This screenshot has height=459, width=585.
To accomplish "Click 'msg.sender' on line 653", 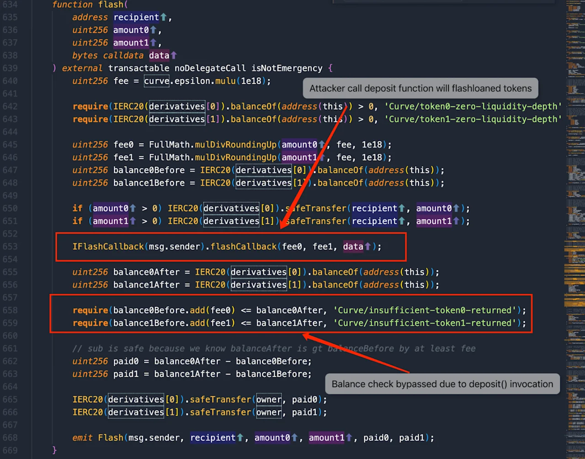I will point(175,247).
